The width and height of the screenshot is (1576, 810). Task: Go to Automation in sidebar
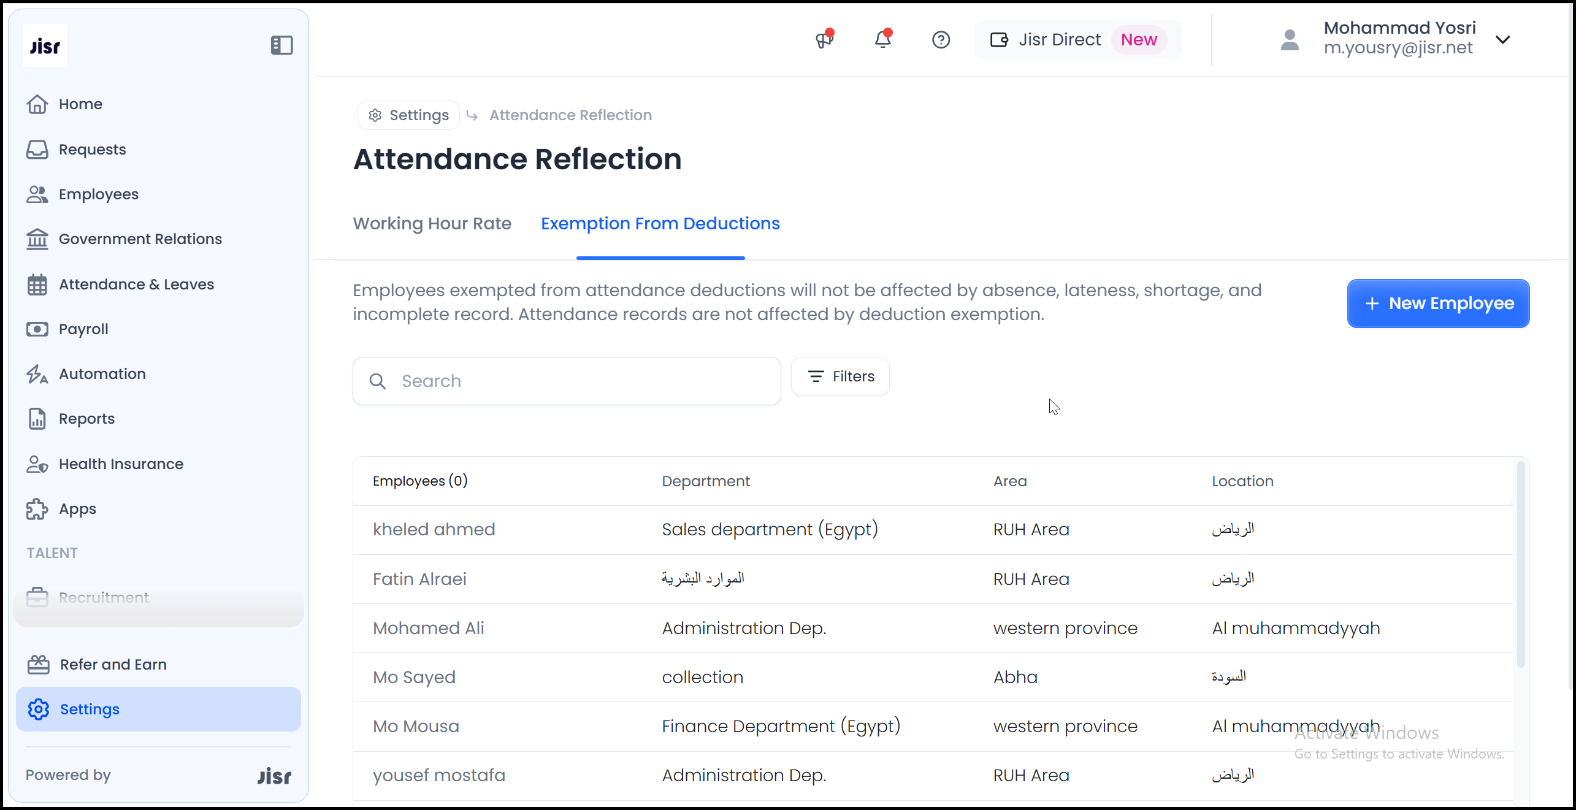(102, 374)
